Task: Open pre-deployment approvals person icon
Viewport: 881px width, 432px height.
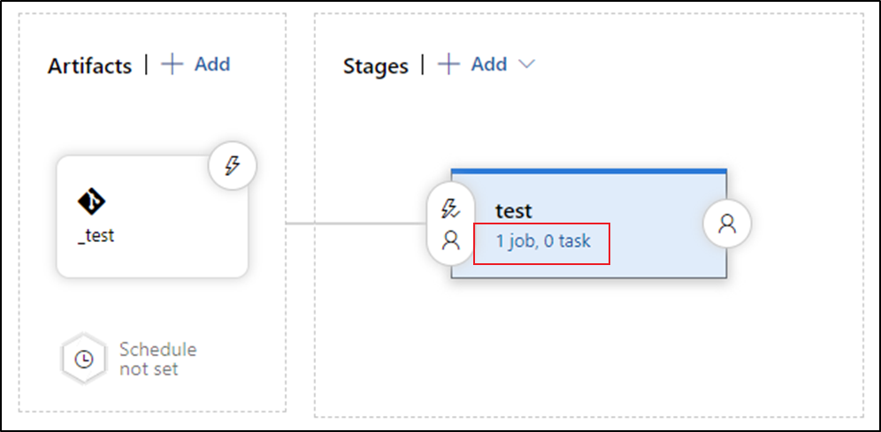Action: coord(451,239)
